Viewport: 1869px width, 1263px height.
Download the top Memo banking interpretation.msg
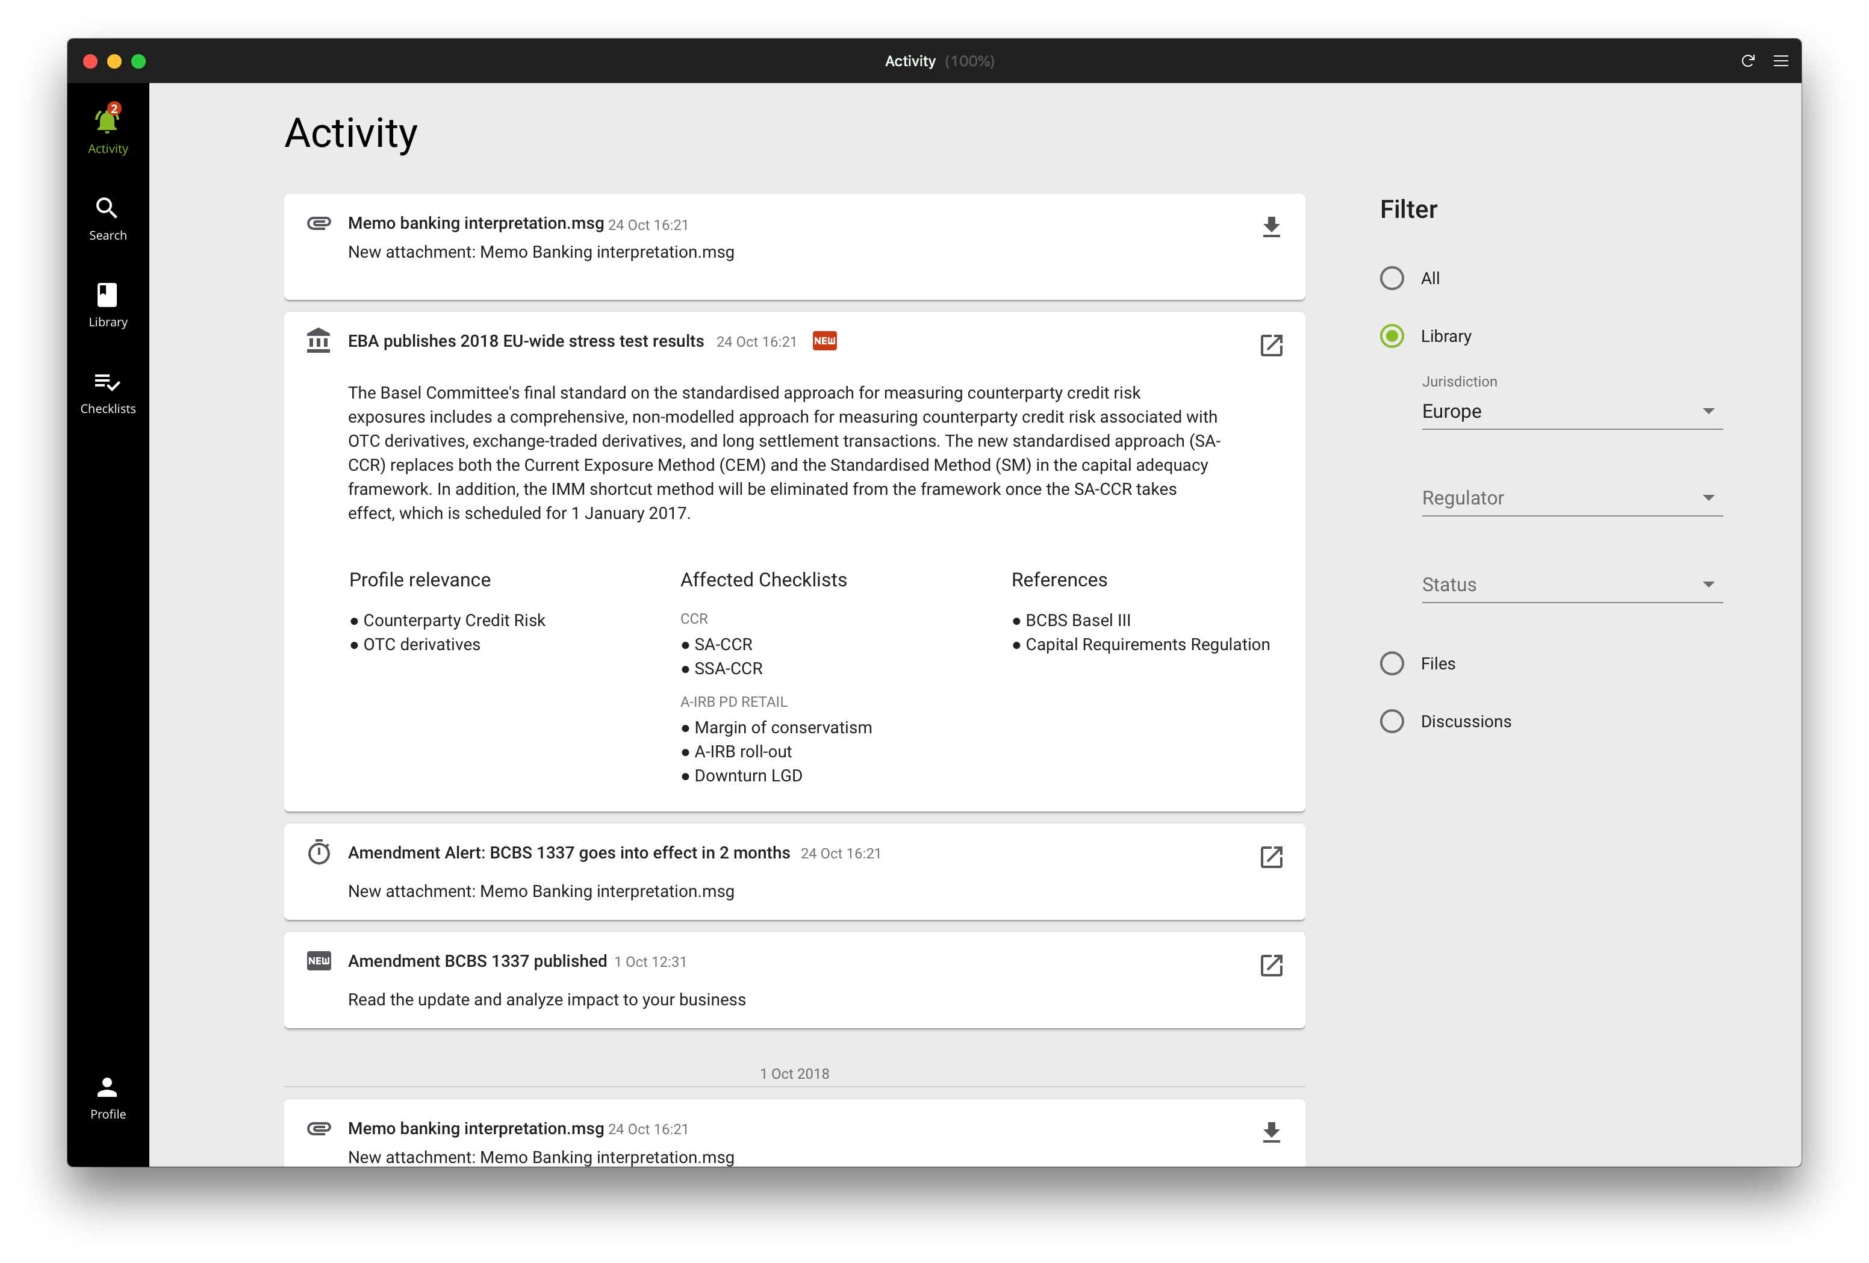[1270, 227]
